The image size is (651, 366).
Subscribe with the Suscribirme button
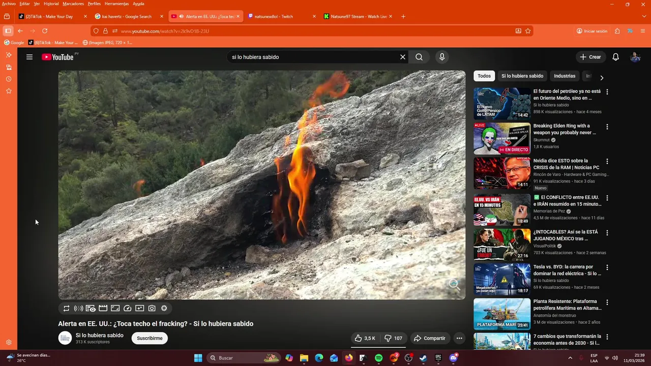point(150,338)
